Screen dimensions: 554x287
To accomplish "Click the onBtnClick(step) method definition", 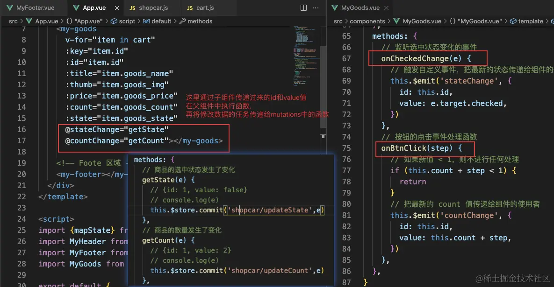I will (x=422, y=148).
